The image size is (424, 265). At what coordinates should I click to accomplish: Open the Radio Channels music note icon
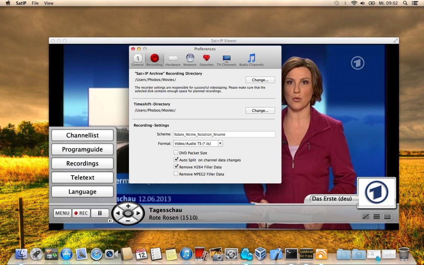[x=251, y=60]
